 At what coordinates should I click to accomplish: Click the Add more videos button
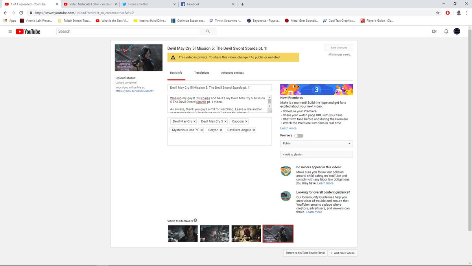pyautogui.click(x=343, y=253)
